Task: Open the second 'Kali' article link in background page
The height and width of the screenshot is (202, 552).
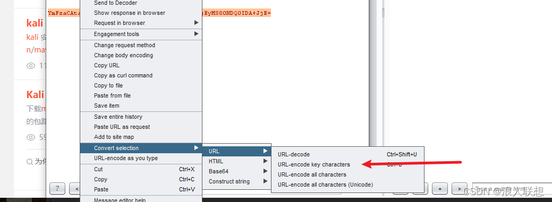Action: coord(35,94)
